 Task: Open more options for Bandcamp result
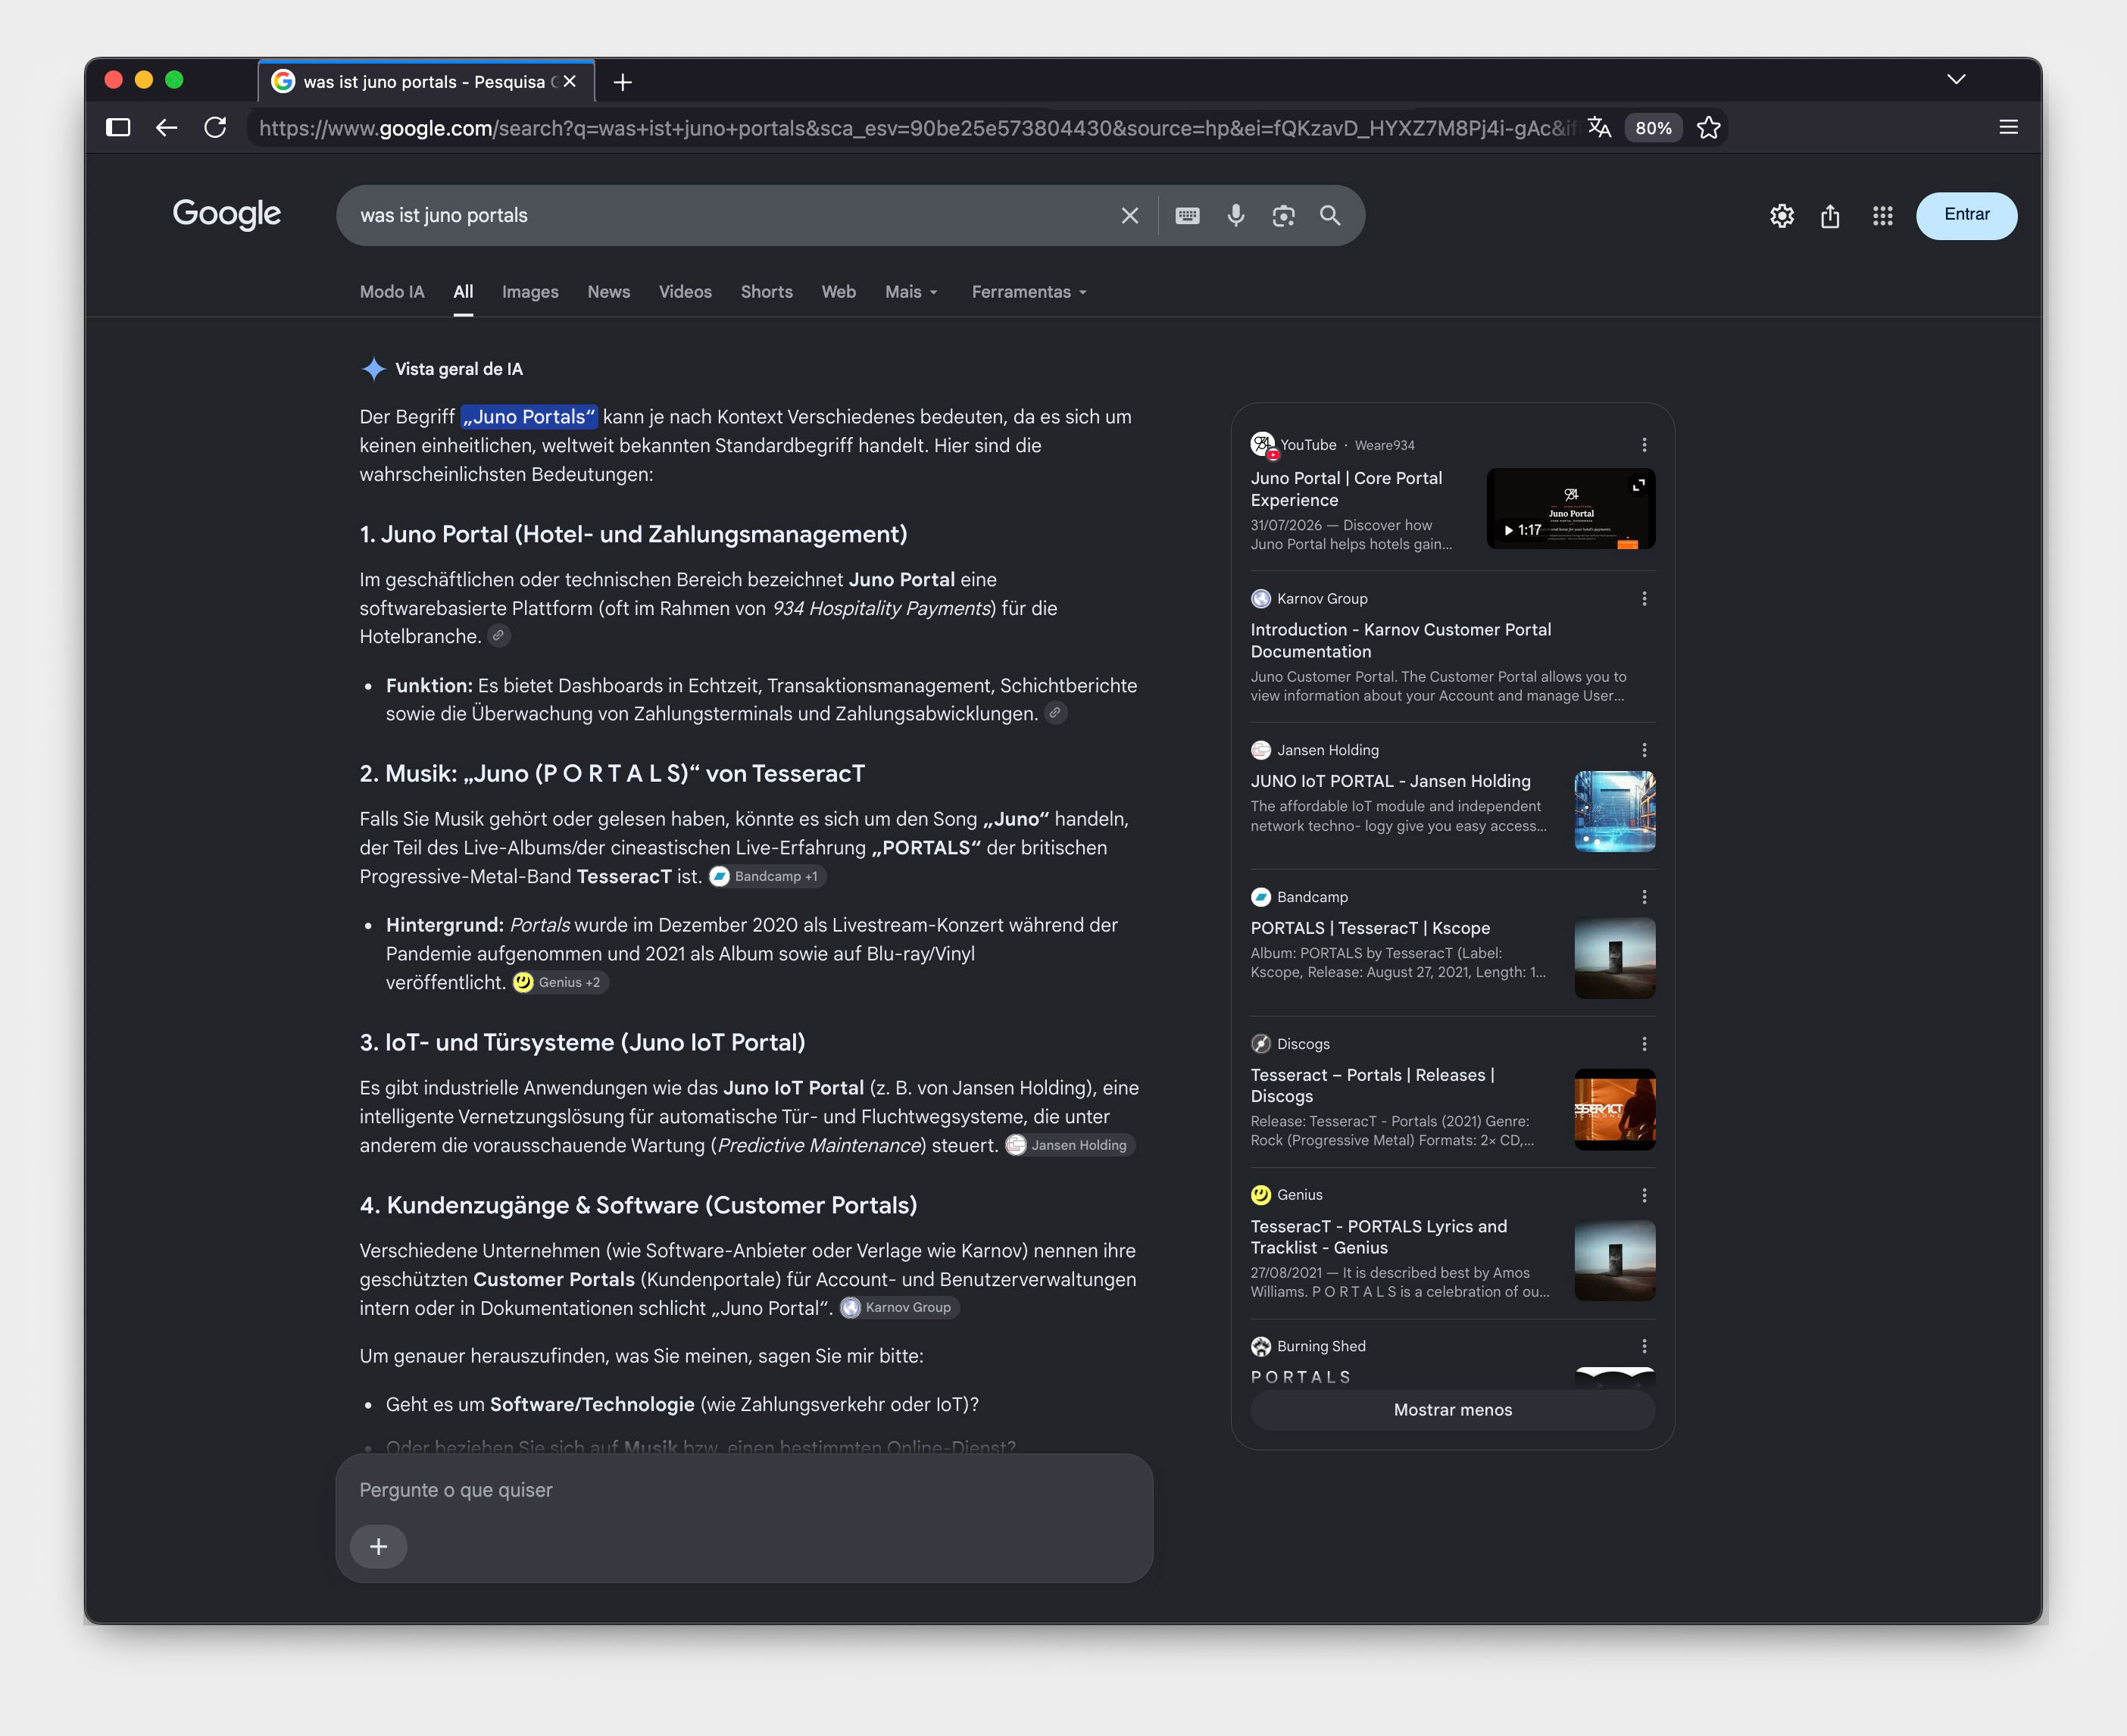[1644, 897]
